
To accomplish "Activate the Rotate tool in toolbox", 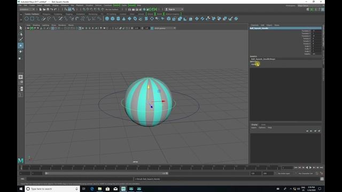I will coord(21,52).
